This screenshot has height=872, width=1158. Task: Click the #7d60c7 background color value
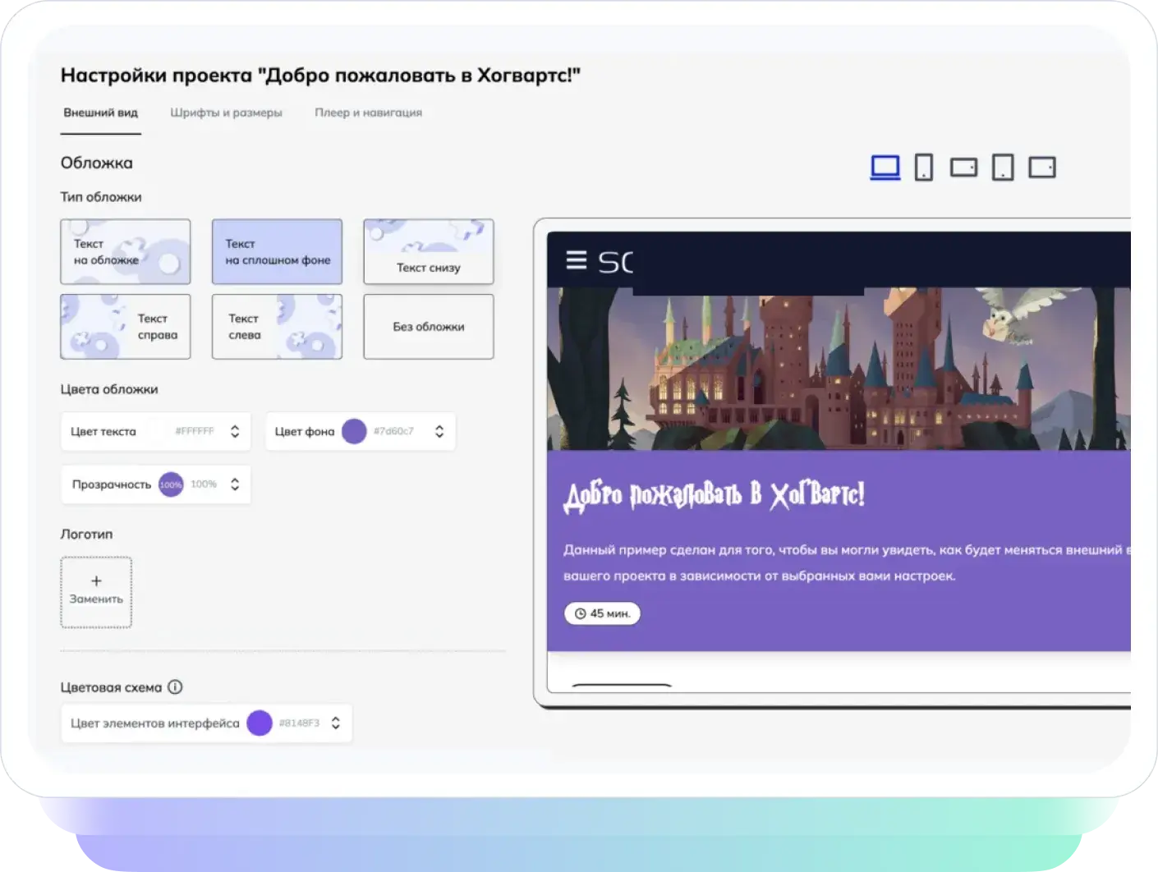pyautogui.click(x=393, y=431)
